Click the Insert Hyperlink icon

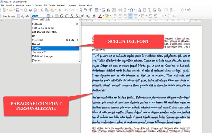(140, 10)
